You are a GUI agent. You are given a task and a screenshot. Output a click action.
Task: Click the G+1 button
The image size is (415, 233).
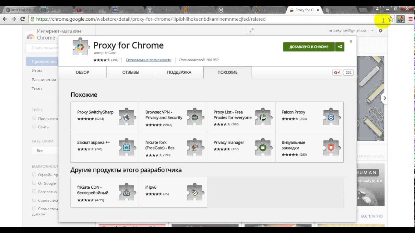[337, 72]
